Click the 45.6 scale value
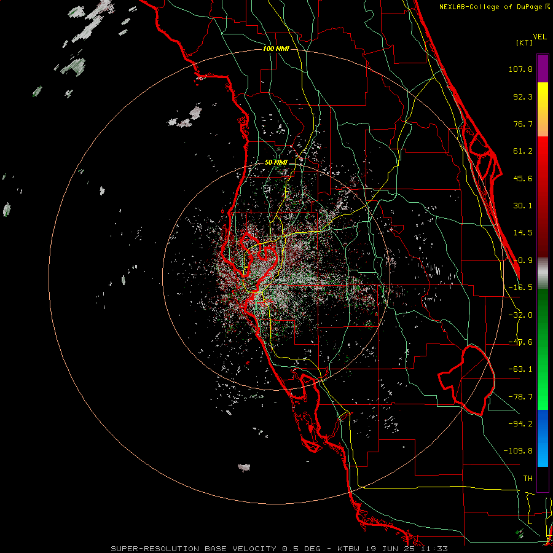The width and height of the screenshot is (553, 553). (x=523, y=178)
